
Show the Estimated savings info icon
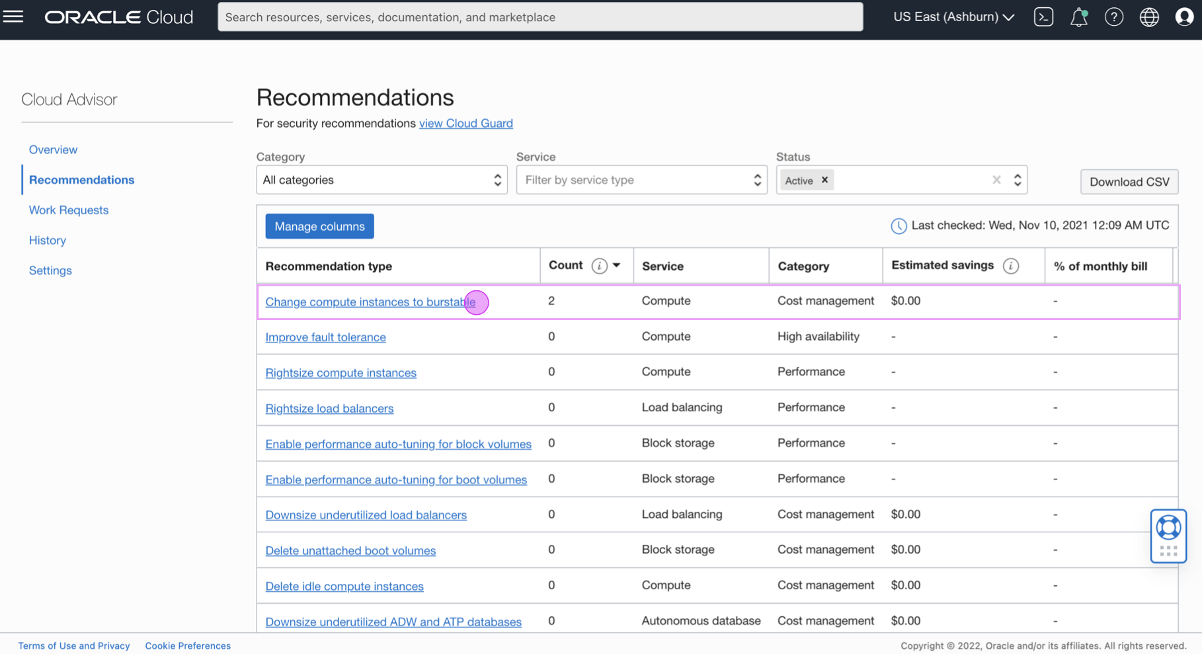pyautogui.click(x=1011, y=266)
